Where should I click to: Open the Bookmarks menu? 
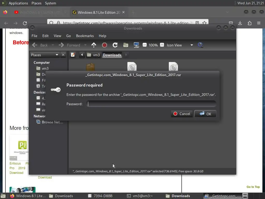[85, 36]
